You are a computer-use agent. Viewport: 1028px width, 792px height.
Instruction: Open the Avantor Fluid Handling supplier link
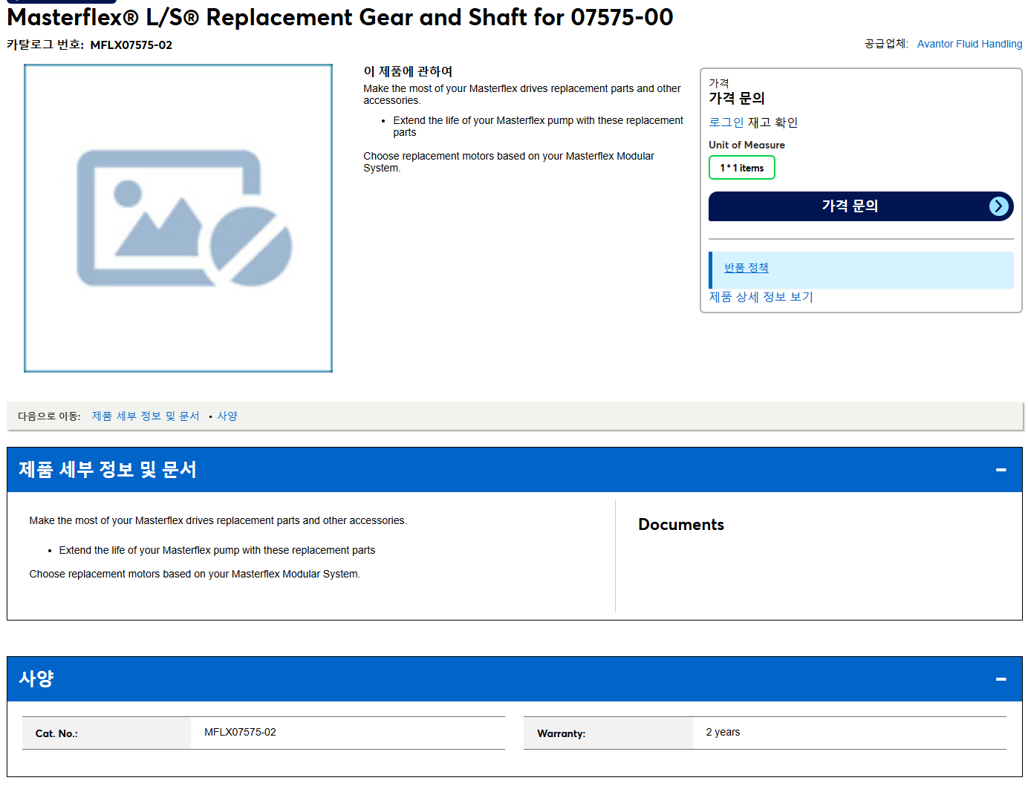pos(969,44)
